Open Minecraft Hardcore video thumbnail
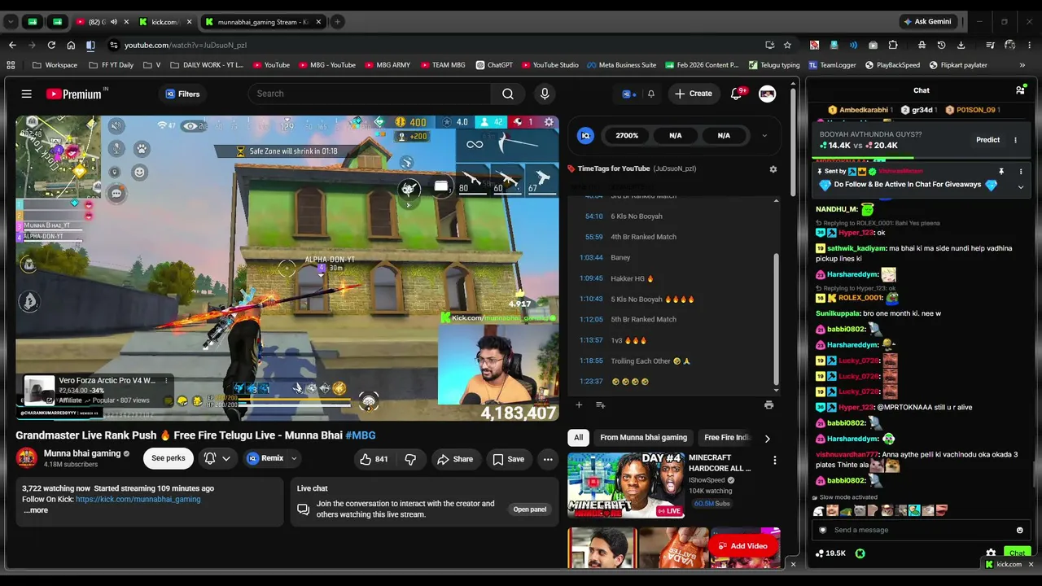1042x586 pixels. (625, 485)
